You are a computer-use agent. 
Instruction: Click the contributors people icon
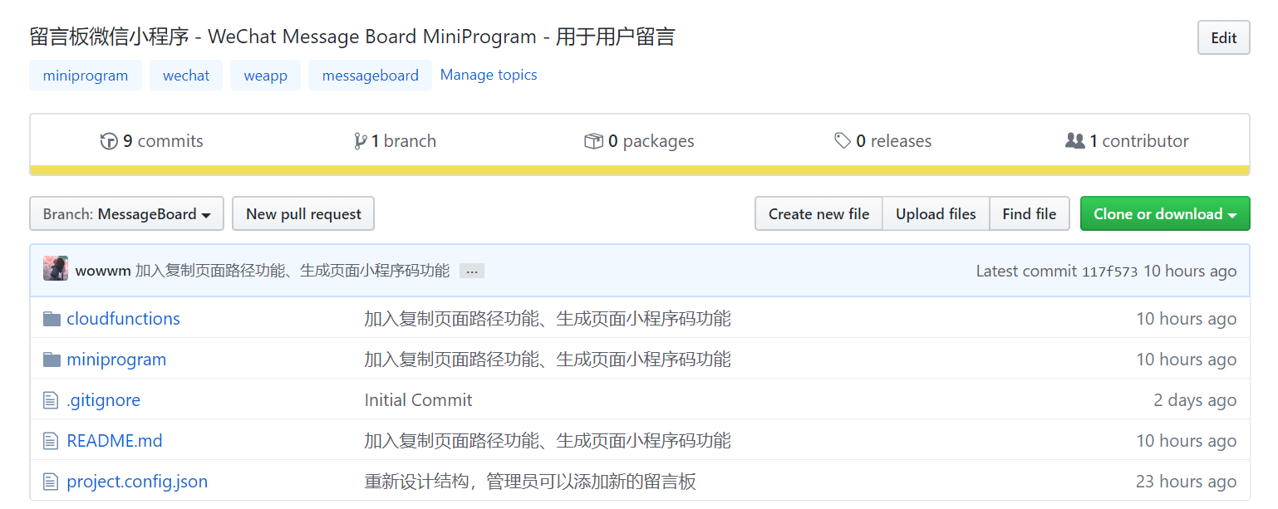click(x=1074, y=141)
